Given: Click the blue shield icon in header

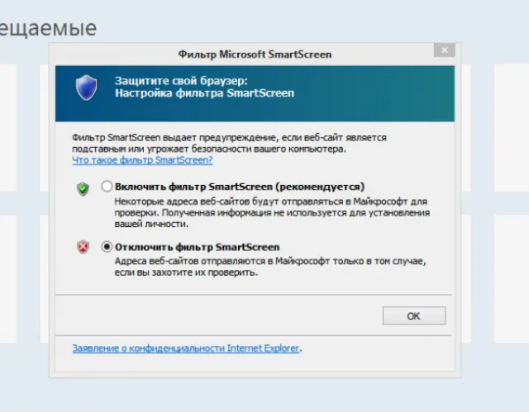Looking at the screenshot, I should [86, 88].
